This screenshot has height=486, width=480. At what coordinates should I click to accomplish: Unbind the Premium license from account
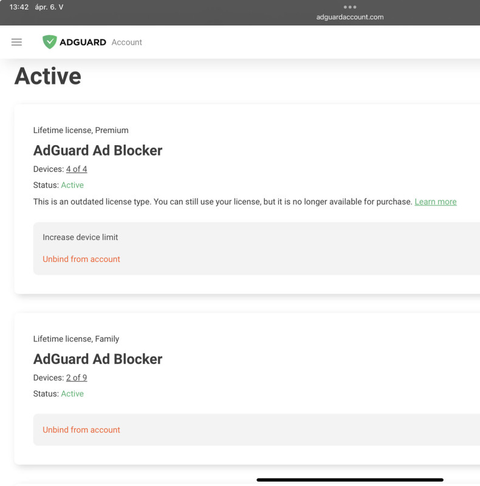(x=81, y=259)
